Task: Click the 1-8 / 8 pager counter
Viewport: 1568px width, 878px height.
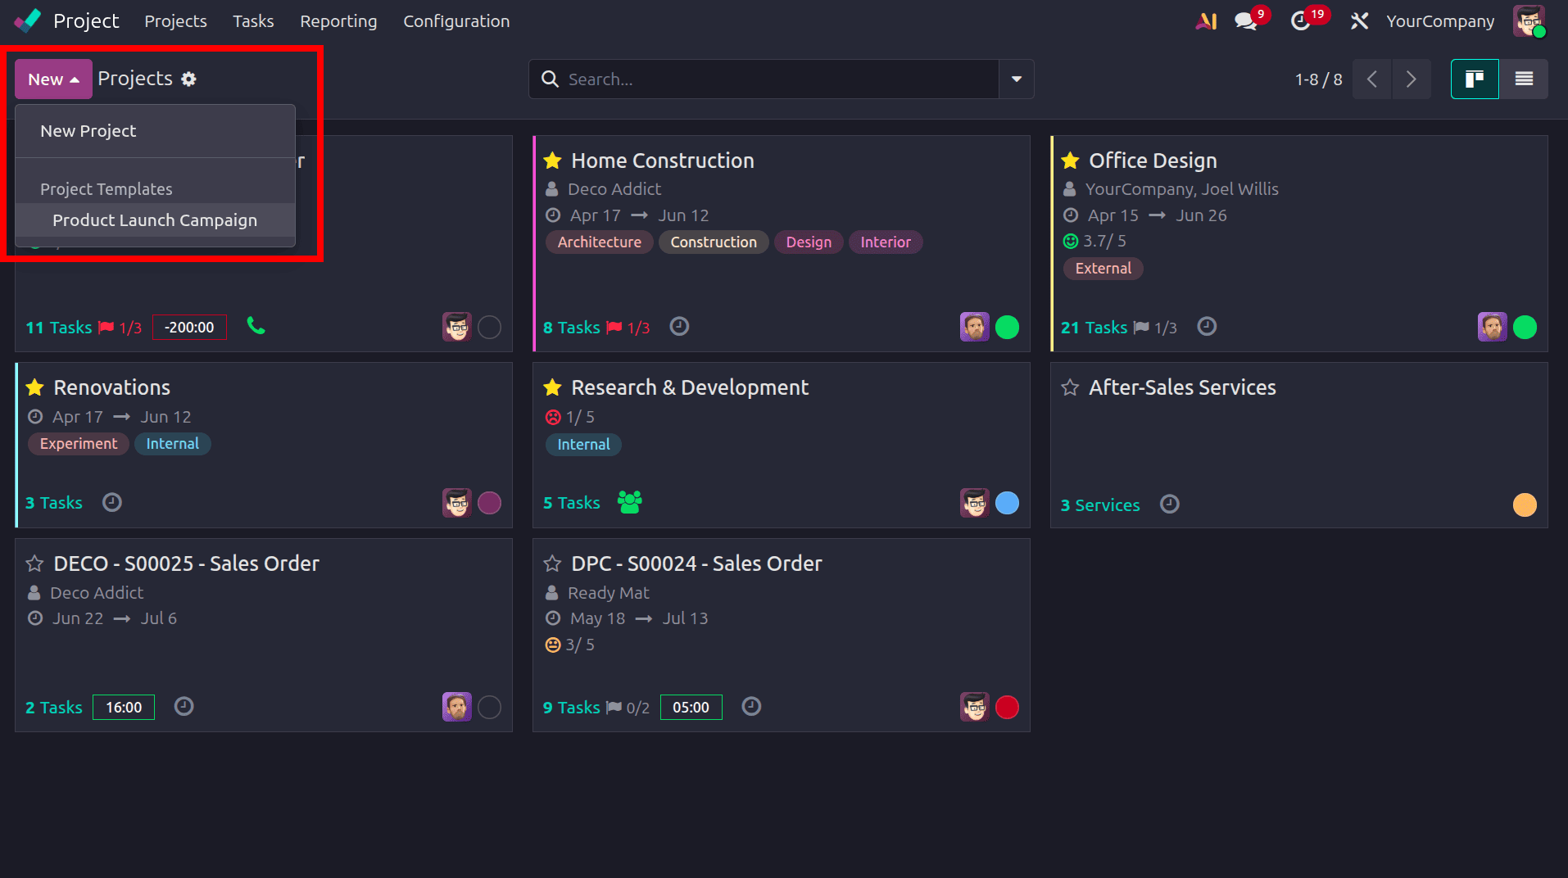Action: [x=1318, y=79]
